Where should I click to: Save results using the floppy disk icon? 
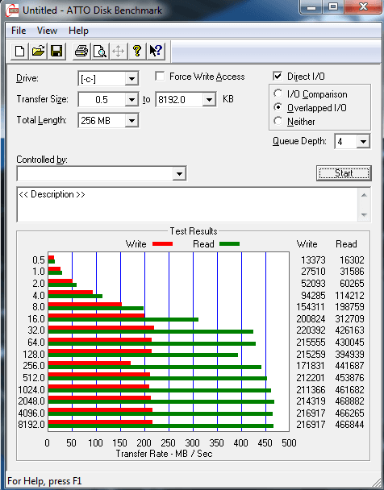(56, 51)
